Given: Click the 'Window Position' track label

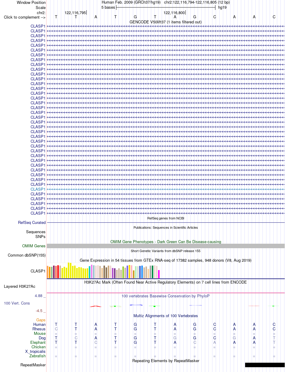Looking at the screenshot, I should [x=31, y=2].
